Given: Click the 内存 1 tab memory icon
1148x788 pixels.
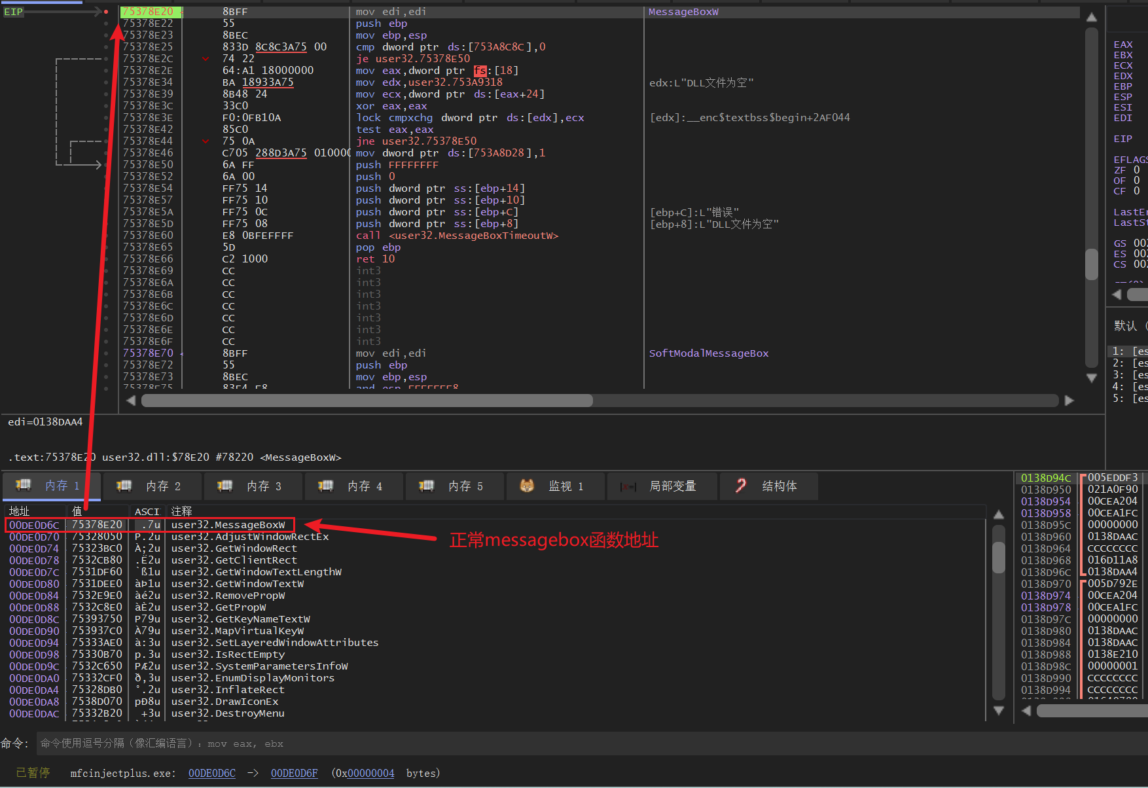Looking at the screenshot, I should 24,485.
